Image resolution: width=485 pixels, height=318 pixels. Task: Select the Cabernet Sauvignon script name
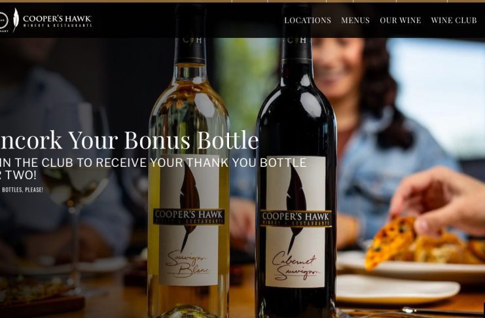click(x=296, y=268)
